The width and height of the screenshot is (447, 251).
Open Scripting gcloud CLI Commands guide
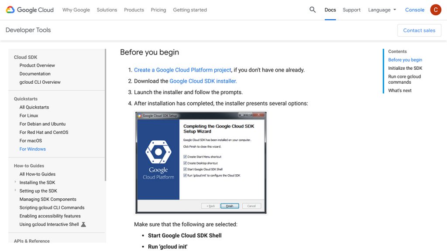52,208
